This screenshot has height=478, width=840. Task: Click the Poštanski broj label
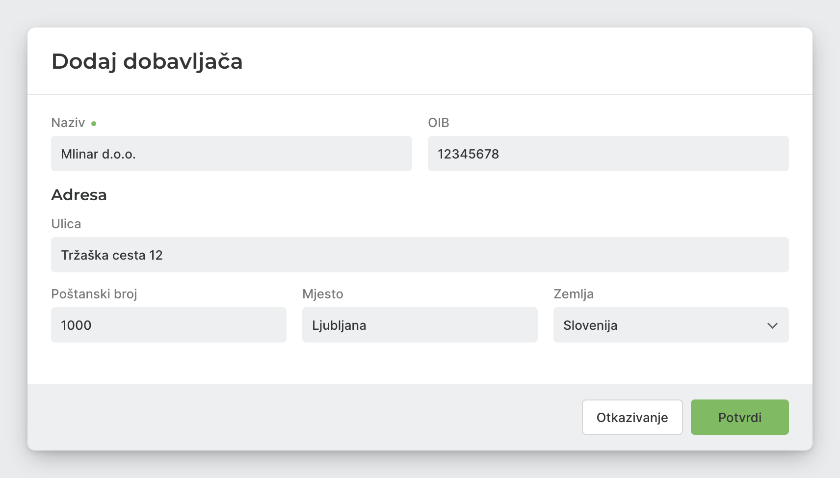click(94, 294)
